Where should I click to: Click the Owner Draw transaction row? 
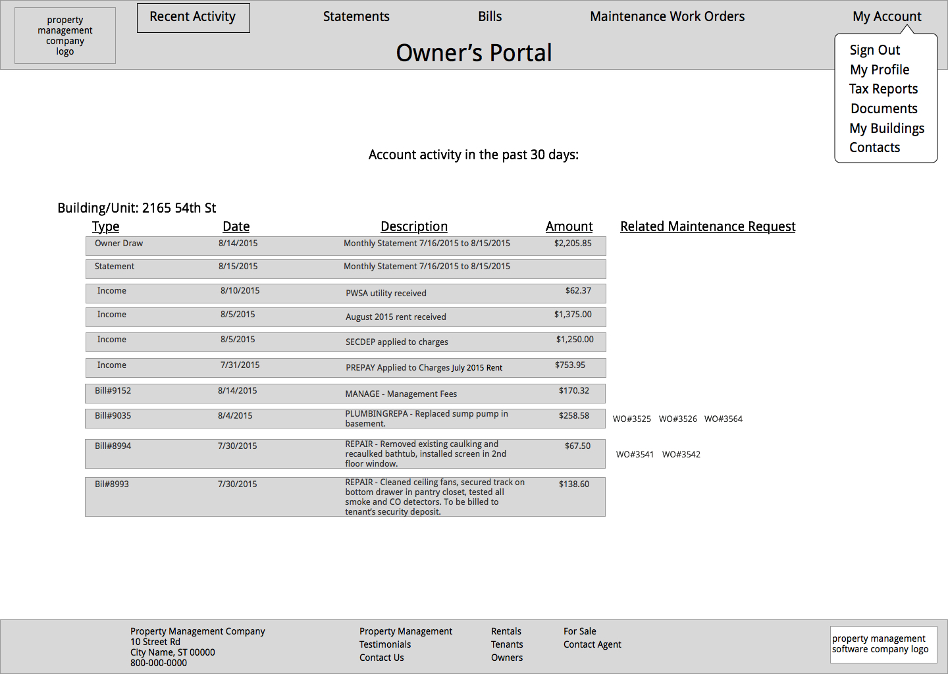tap(345, 246)
